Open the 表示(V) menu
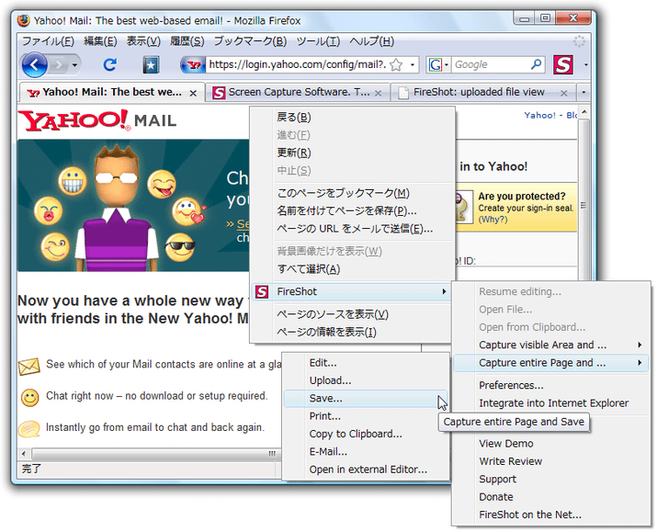This screenshot has width=657, height=532. click(x=143, y=41)
